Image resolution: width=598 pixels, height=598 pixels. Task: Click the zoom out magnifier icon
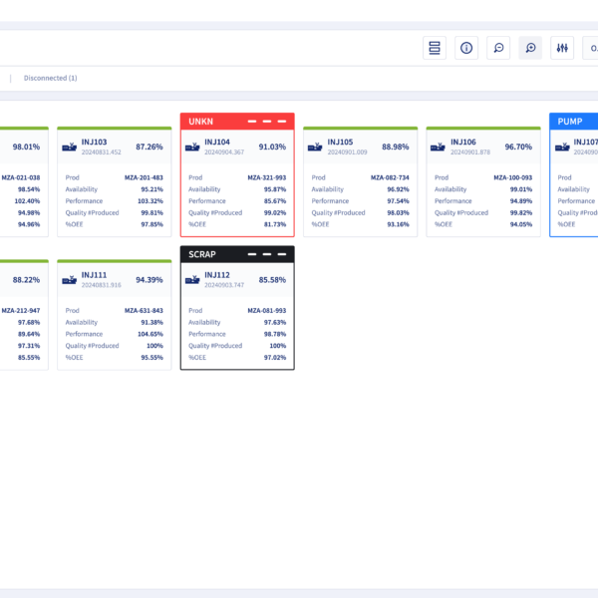498,48
